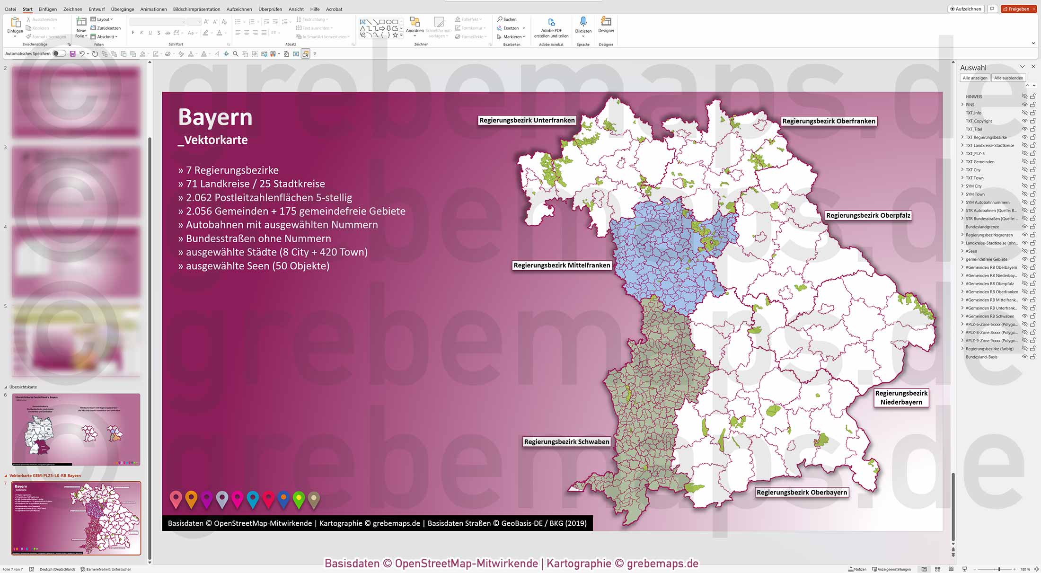Switch to the Animationen ribbon tab
Viewport: 1041px width, 573px height.
click(153, 9)
